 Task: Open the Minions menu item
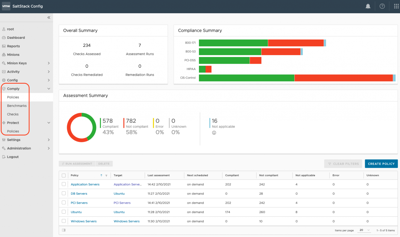click(13, 55)
